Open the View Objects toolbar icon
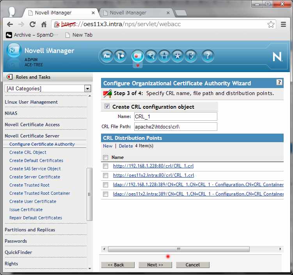The width and height of the screenshot is (293, 275). (151, 56)
